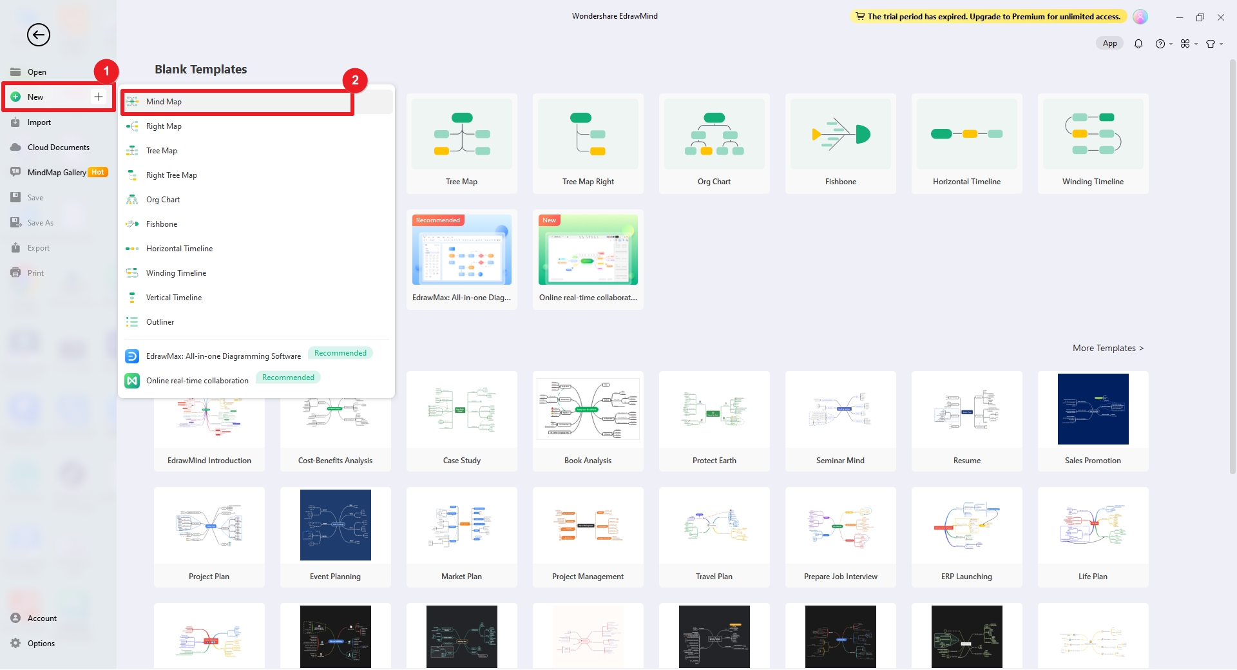This screenshot has height=670, width=1237.
Task: Click the EdrawMax logo icon in the menu
Action: (x=132, y=356)
